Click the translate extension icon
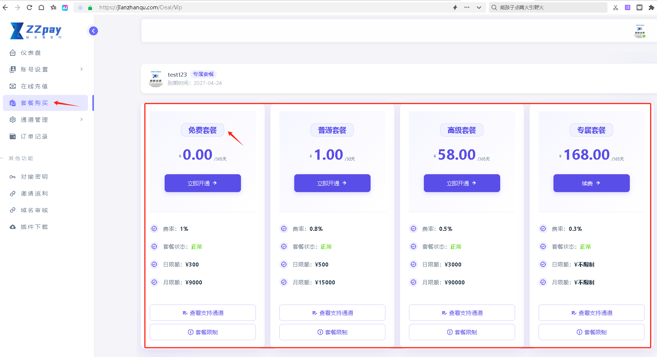This screenshot has height=357, width=657. coord(628,7)
